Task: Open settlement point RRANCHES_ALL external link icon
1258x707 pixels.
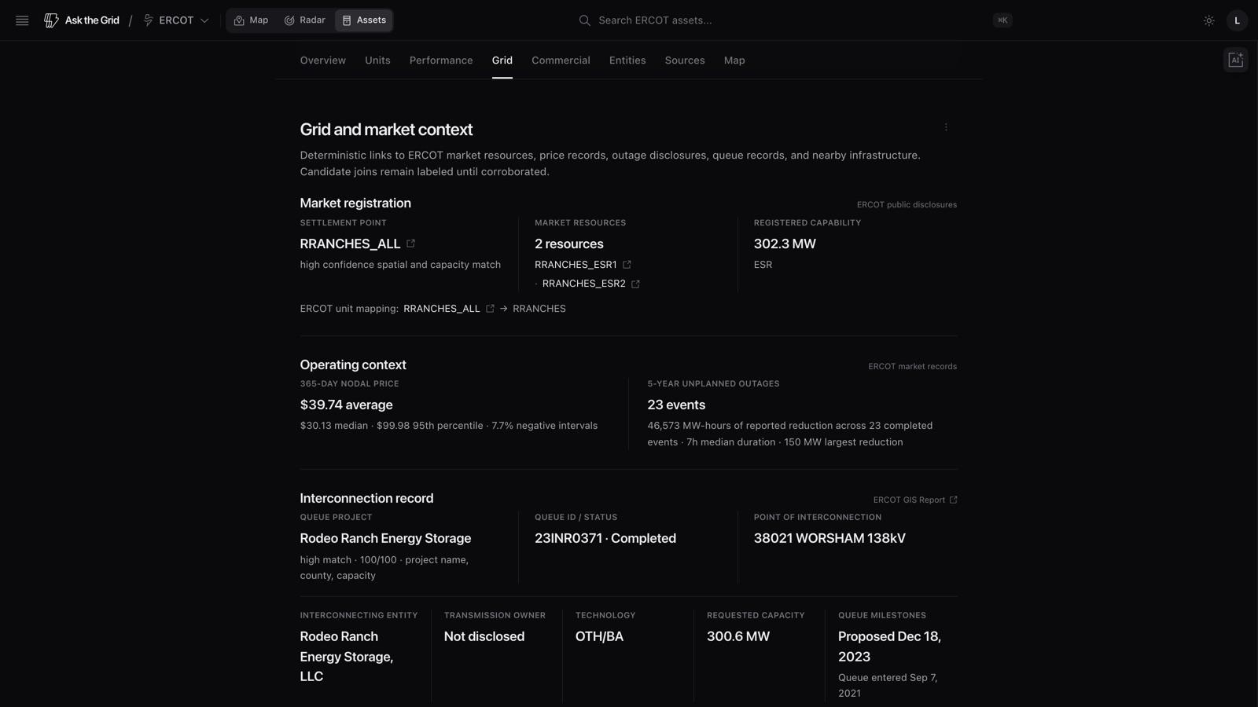Action: [x=410, y=244]
